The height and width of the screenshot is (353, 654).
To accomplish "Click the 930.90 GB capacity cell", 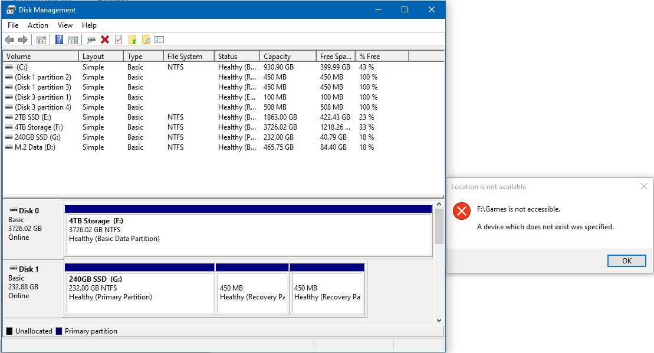I will coord(278,67).
